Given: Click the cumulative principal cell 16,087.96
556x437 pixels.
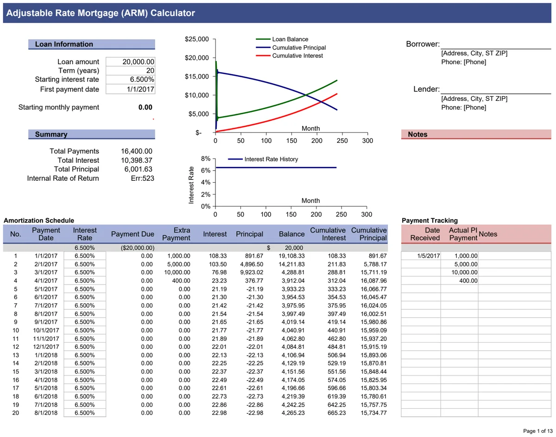Looking at the screenshot, I should click(373, 281).
